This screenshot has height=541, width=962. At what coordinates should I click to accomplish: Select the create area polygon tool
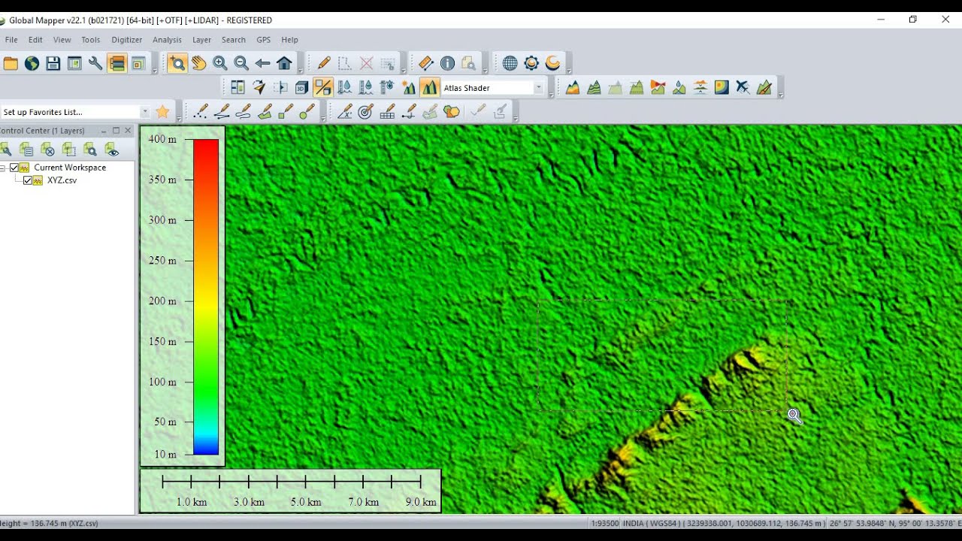coord(265,112)
